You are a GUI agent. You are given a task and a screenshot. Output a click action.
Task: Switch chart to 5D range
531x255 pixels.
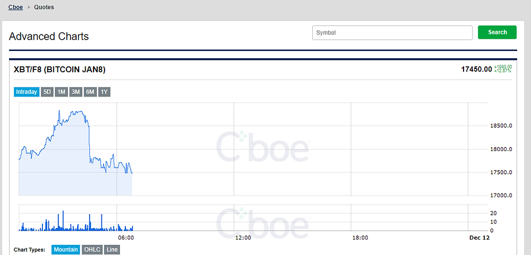(x=47, y=92)
